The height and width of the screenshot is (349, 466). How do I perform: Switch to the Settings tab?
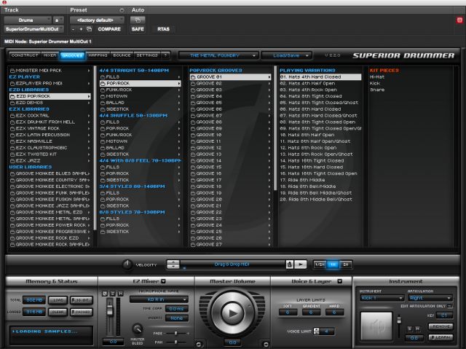click(147, 55)
